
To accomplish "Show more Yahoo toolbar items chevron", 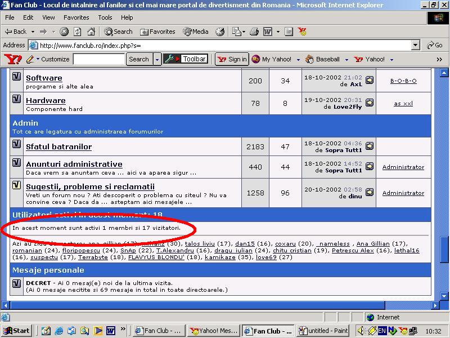I will pyautogui.click(x=439, y=60).
